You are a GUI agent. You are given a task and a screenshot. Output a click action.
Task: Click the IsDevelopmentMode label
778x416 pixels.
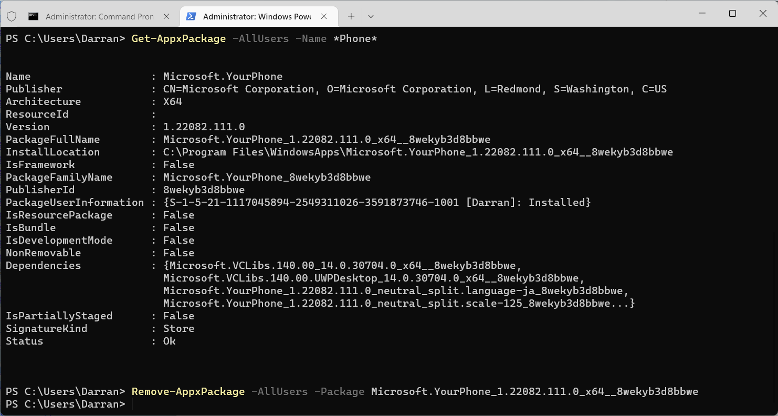click(x=59, y=241)
